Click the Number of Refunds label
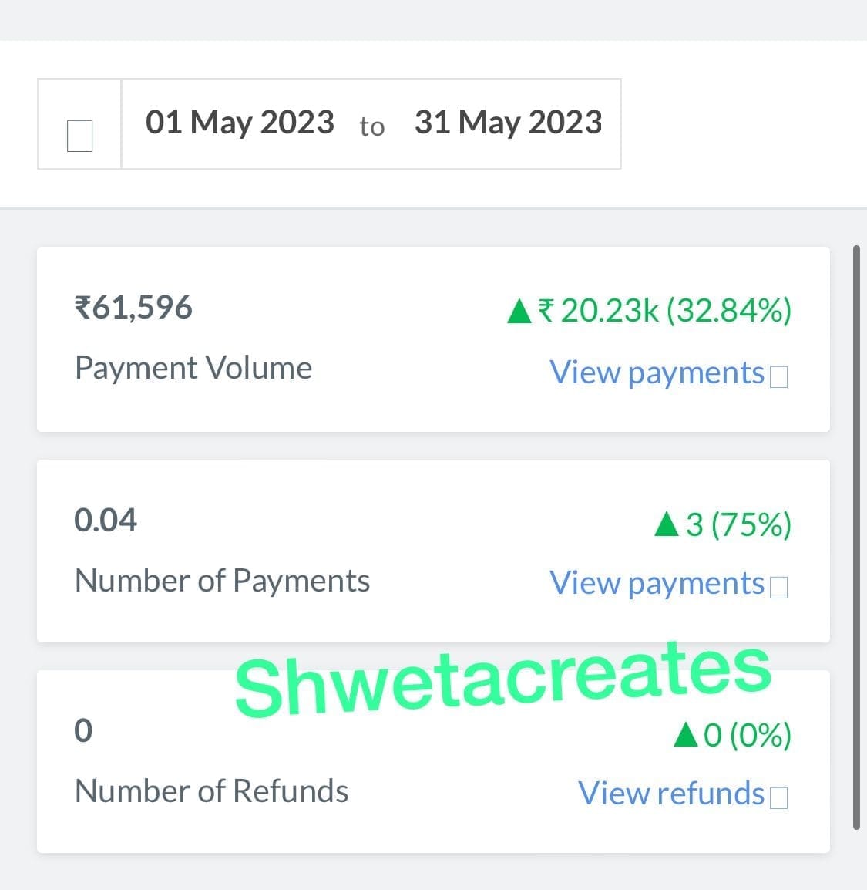867x890 pixels. [211, 791]
